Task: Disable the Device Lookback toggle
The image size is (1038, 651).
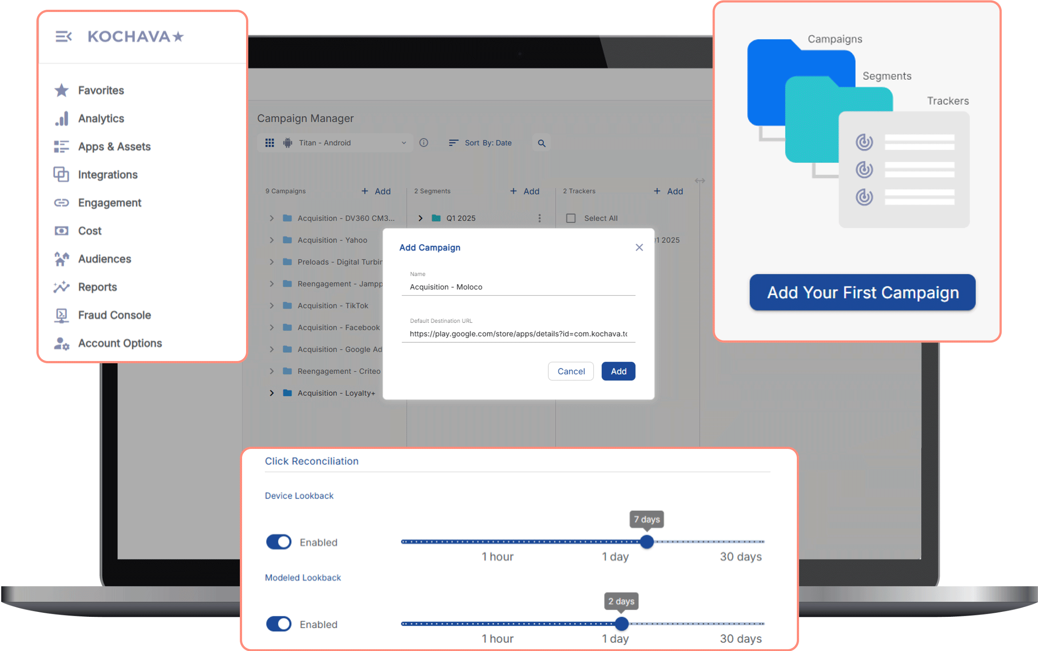Action: [x=278, y=542]
